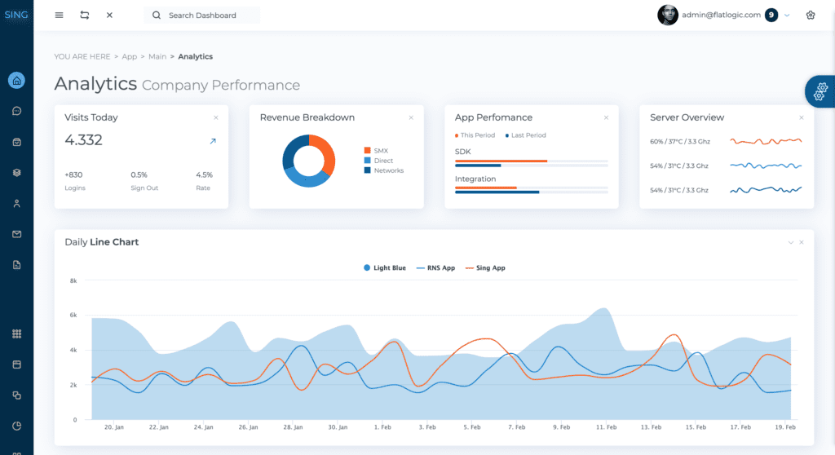Go to Main breadcrumb

click(x=157, y=56)
